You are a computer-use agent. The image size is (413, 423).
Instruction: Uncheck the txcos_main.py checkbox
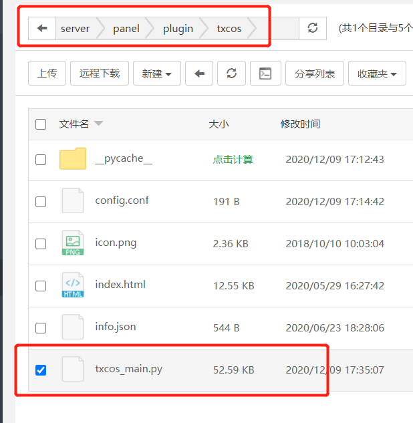(x=41, y=370)
